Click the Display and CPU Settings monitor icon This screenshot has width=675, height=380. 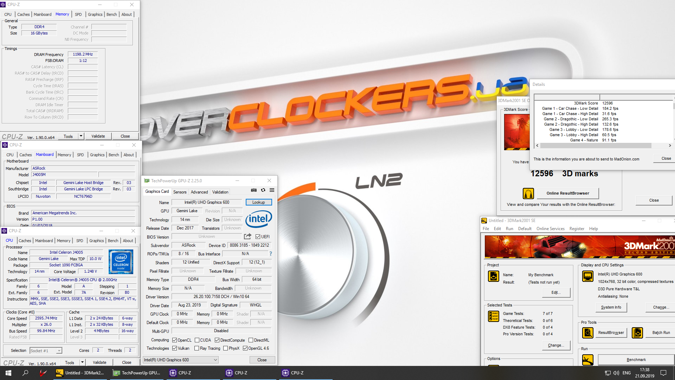587,276
